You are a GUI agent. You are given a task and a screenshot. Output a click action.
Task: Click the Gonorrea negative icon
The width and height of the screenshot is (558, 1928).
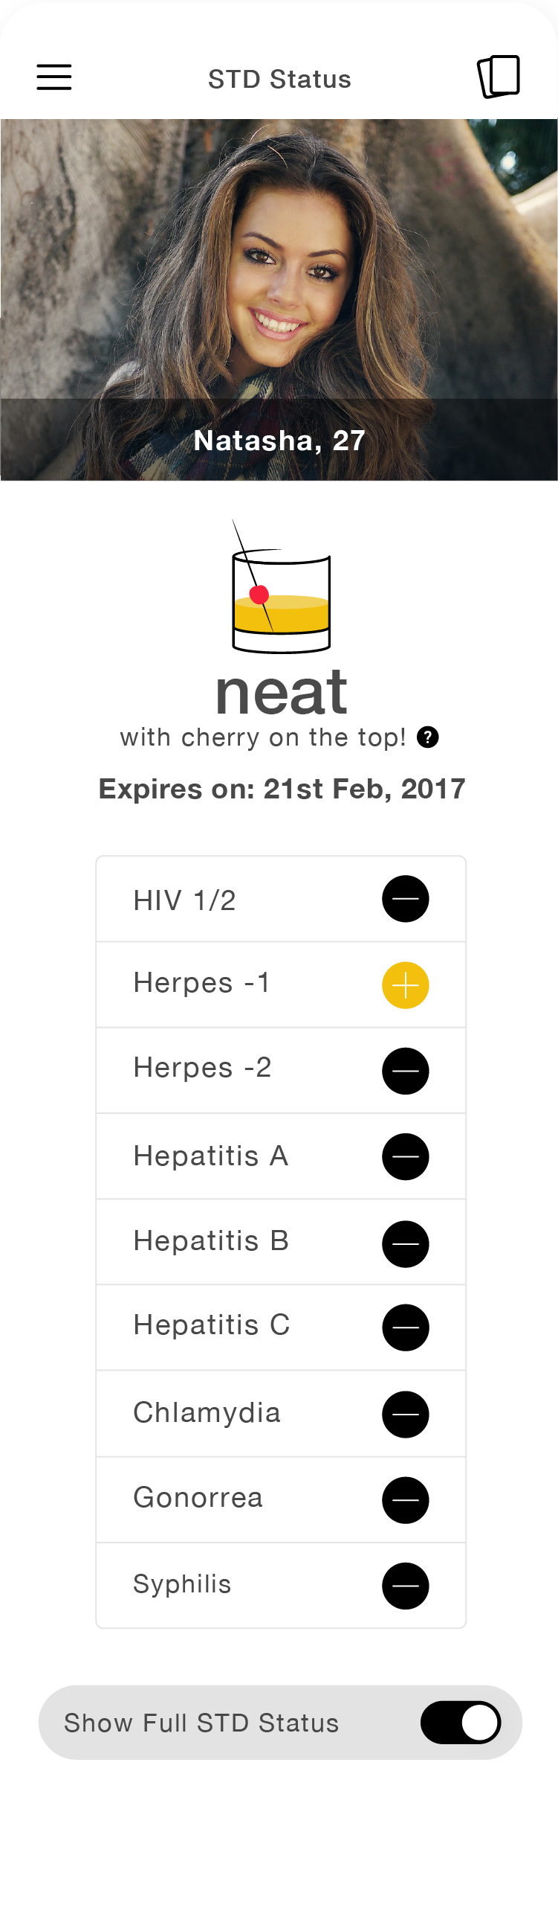pyautogui.click(x=406, y=1500)
